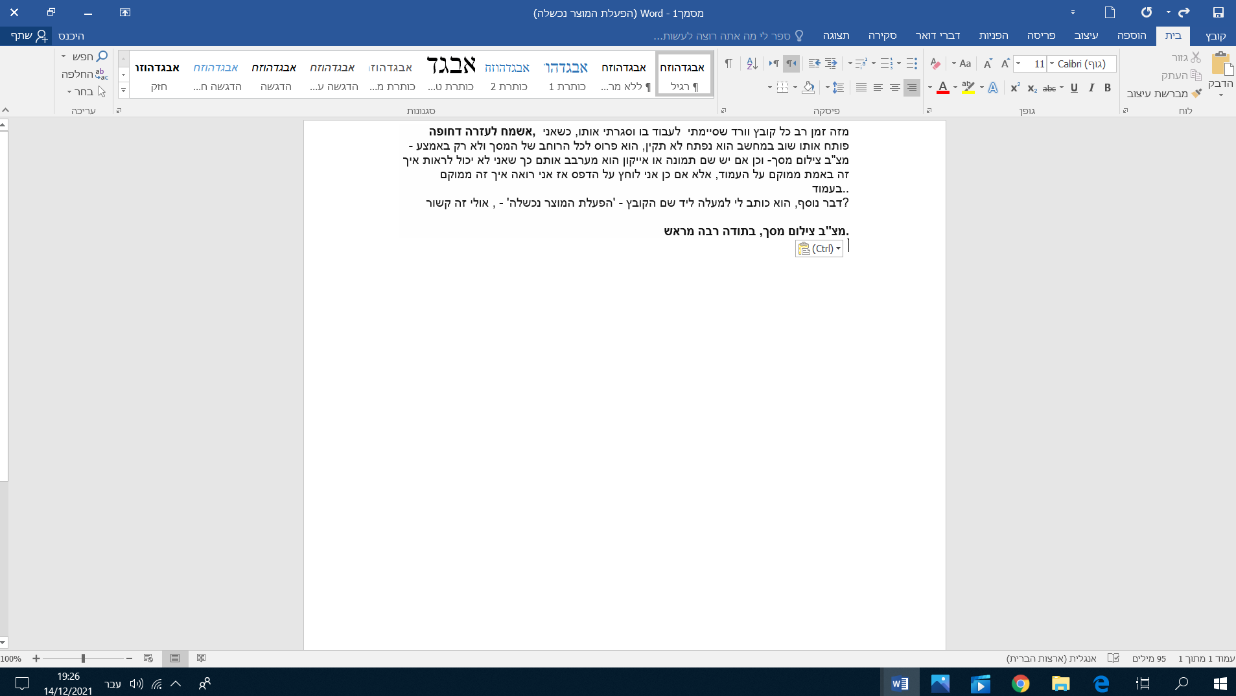Switch to Web Layout view in status bar
Image resolution: width=1236 pixels, height=696 pixels.
148,658
